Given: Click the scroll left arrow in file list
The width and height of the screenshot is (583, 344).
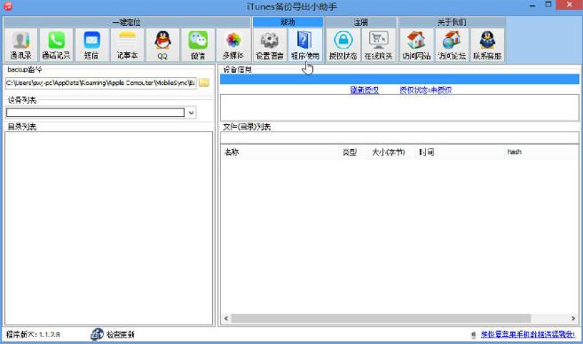Looking at the screenshot, I should 226,318.
